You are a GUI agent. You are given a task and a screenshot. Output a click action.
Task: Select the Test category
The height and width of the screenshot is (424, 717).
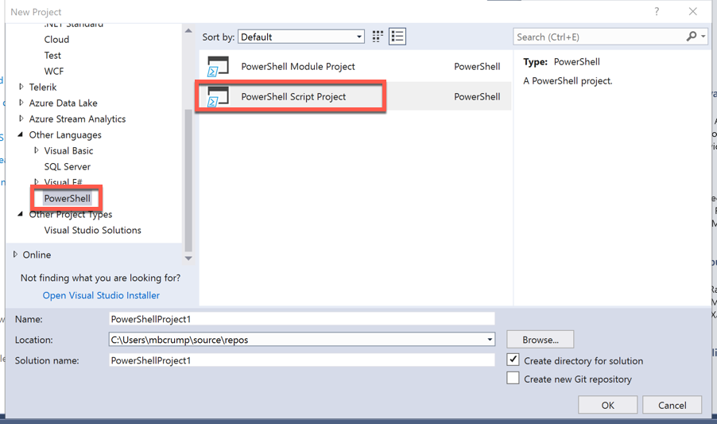click(52, 56)
